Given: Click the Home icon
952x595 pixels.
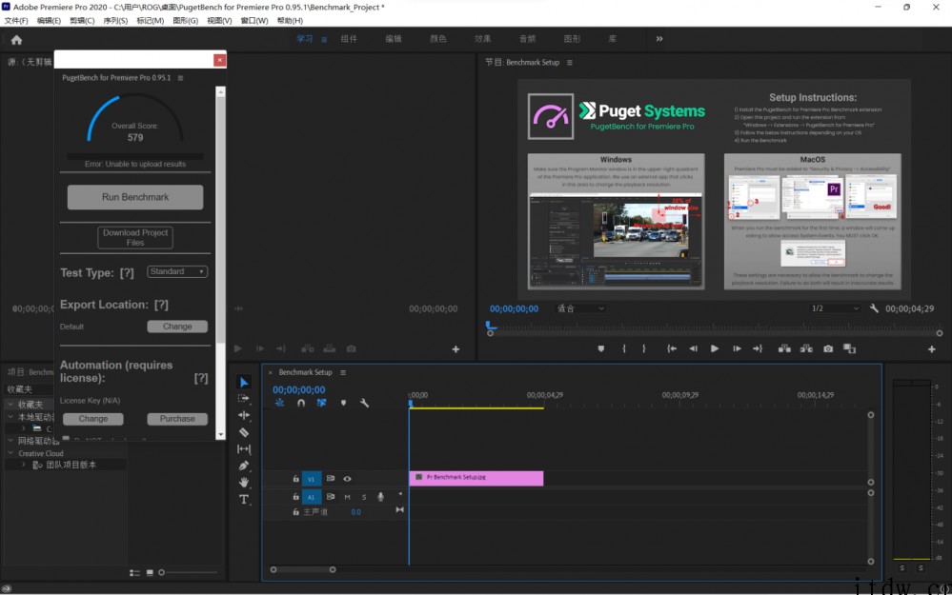Looking at the screenshot, I should 16,40.
